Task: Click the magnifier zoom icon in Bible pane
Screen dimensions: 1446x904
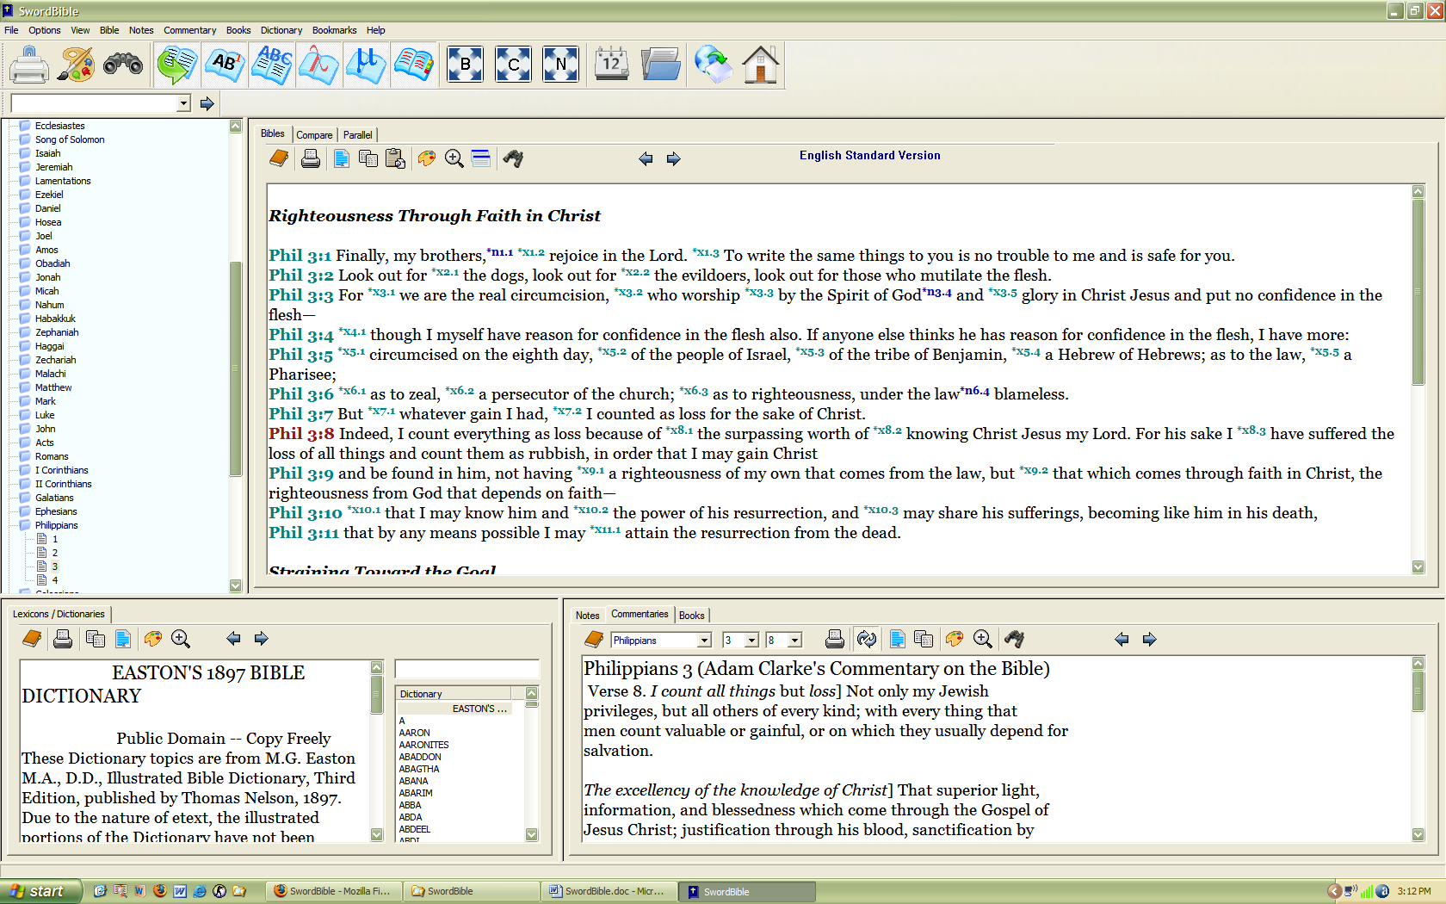Action: coord(454,158)
